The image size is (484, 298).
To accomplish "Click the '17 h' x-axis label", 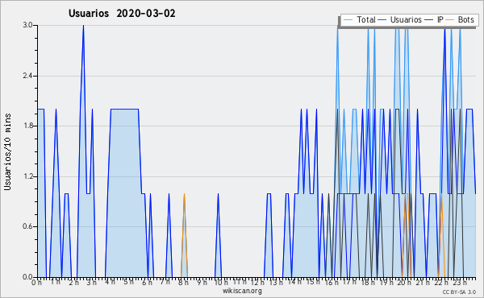I will (x=349, y=282).
